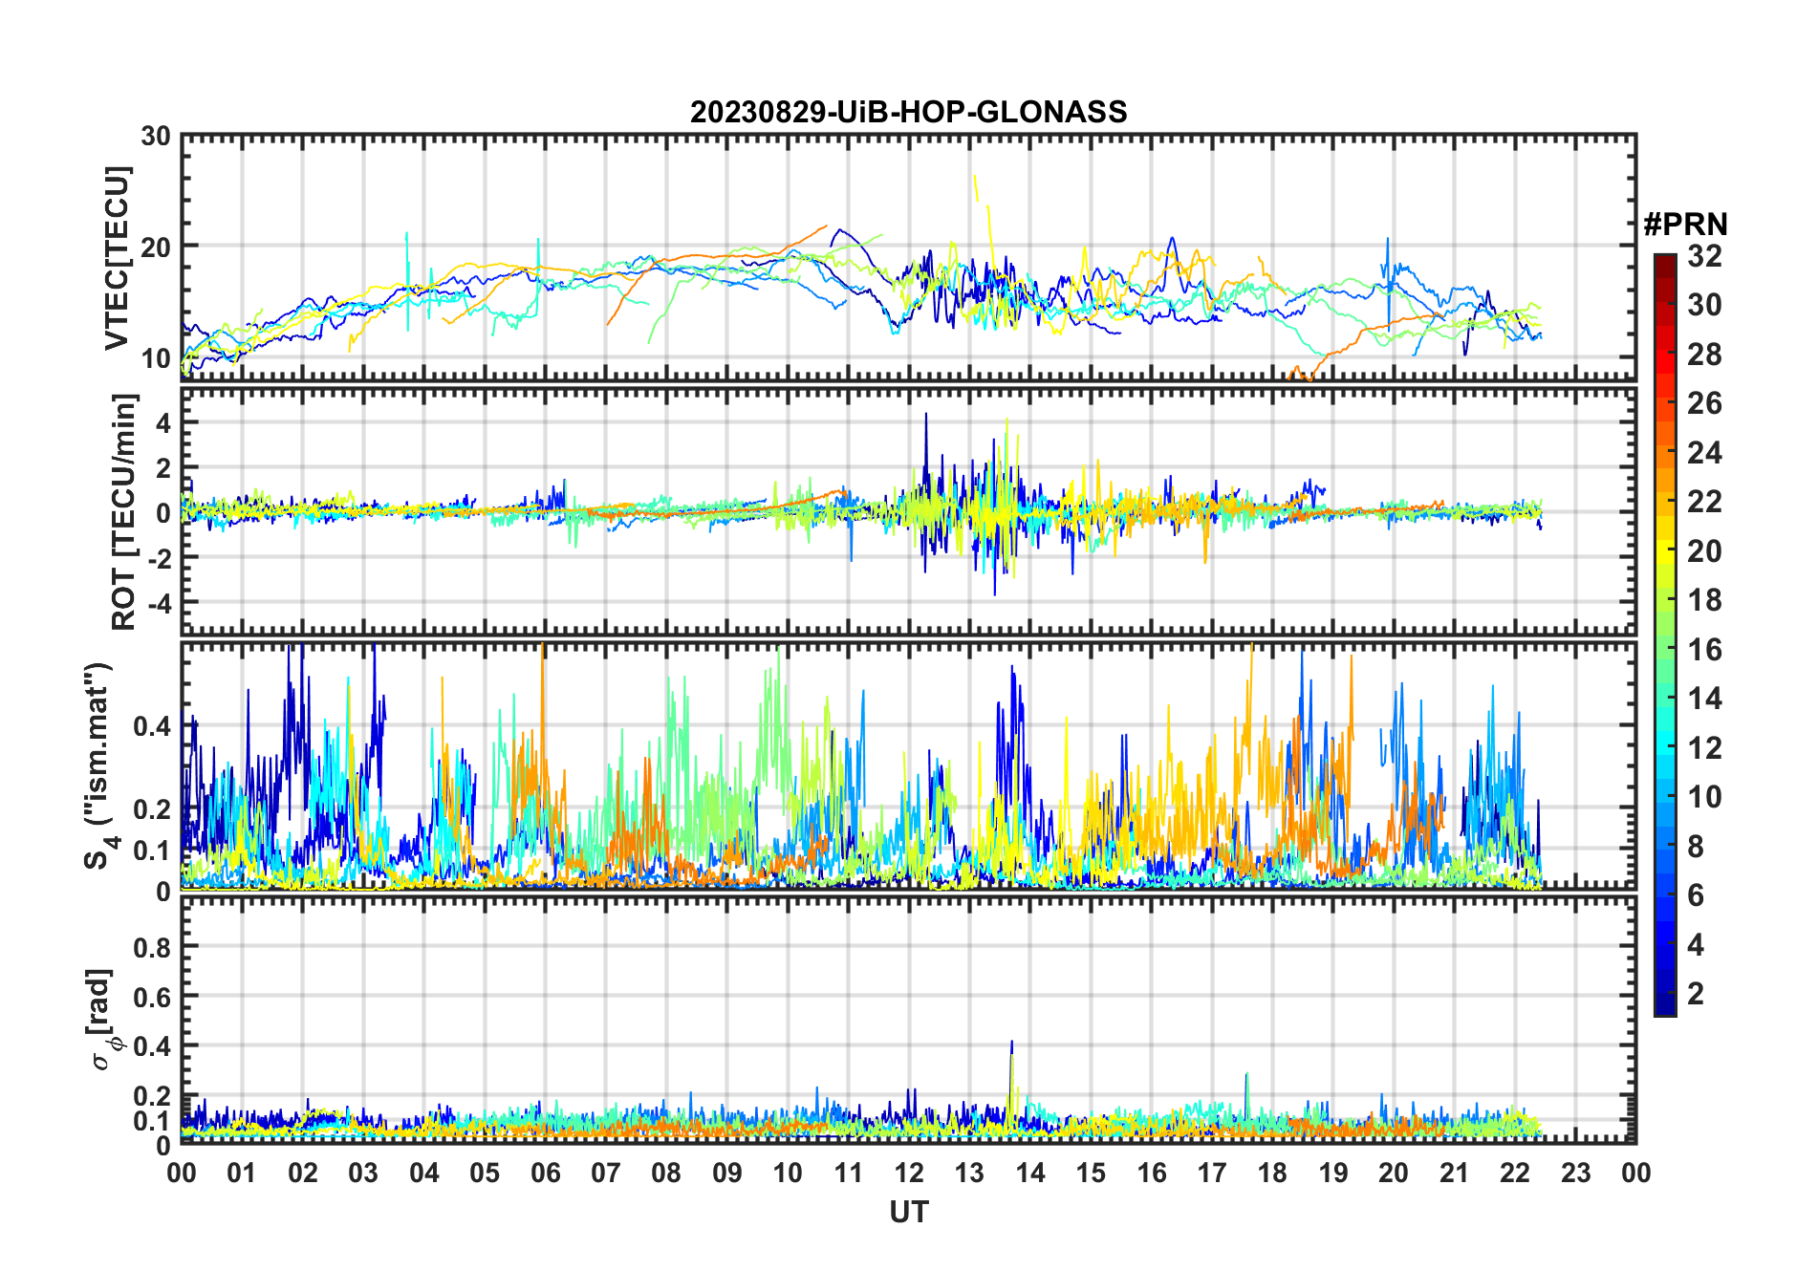The height and width of the screenshot is (1271, 1818).
Task: Click the 12 hour tick label on the UT axis
Action: (909, 1173)
